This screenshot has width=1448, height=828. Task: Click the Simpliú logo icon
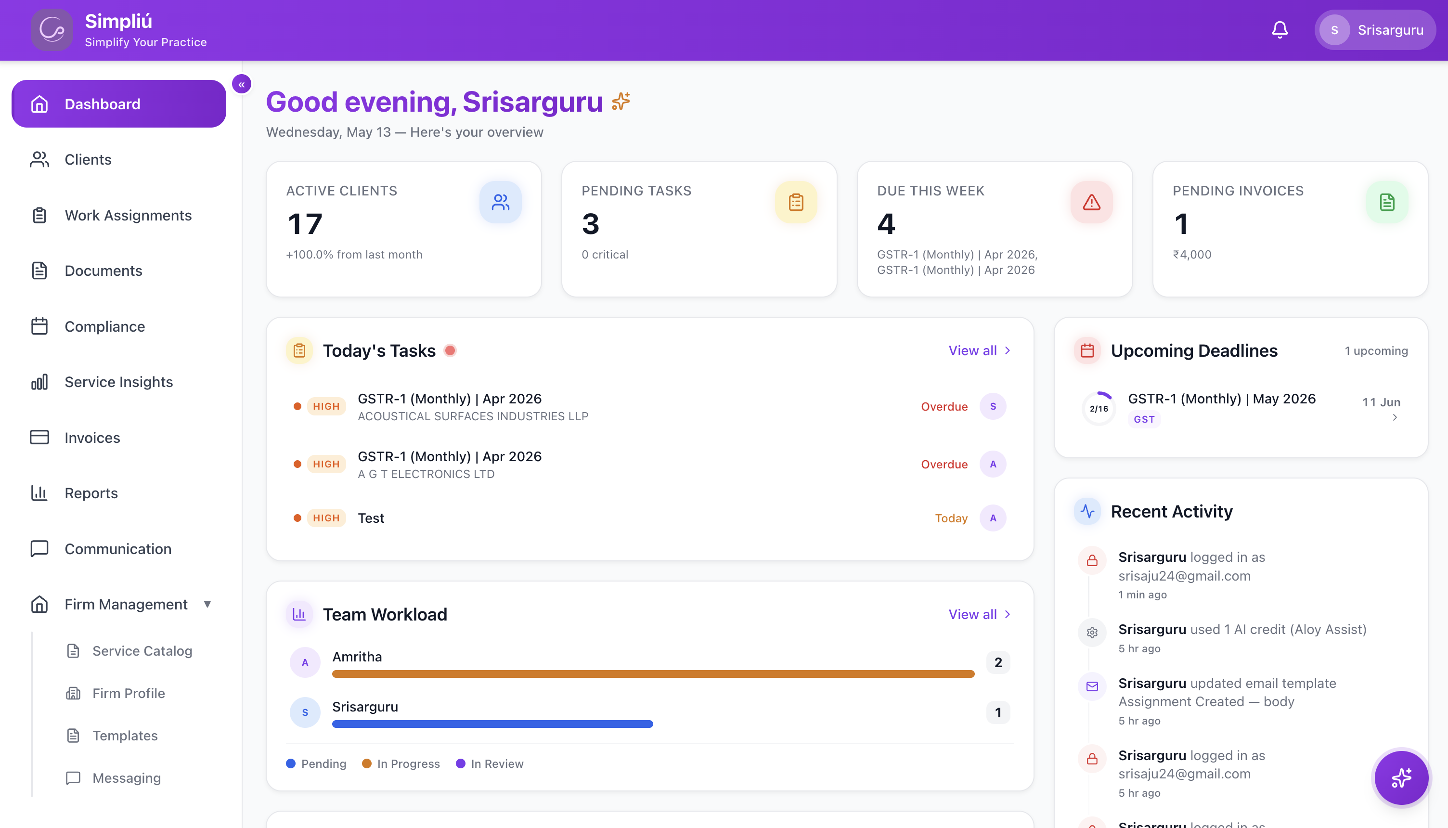(x=52, y=29)
